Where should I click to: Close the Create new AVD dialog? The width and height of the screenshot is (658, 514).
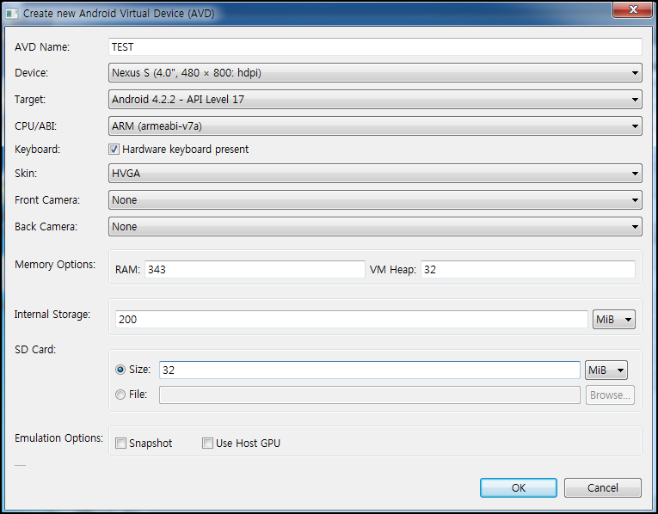click(632, 9)
